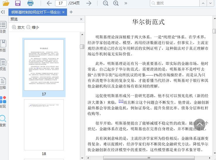This screenshot has width=216, height=160.
Task: Open the 搜索 search panel
Action: (x=3, y=121)
